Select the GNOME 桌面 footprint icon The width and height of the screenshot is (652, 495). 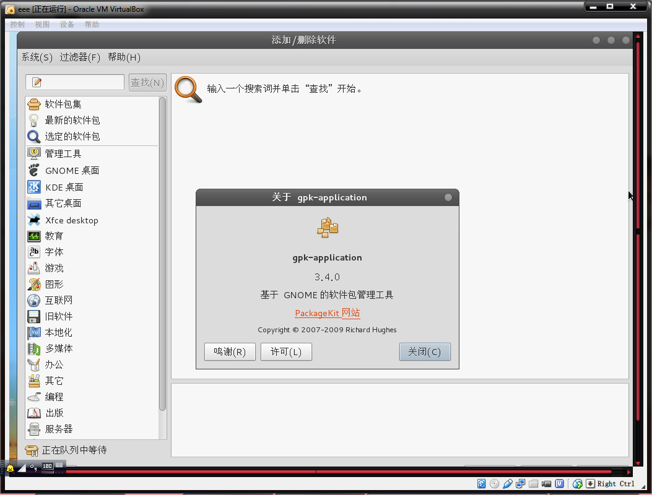(x=33, y=170)
